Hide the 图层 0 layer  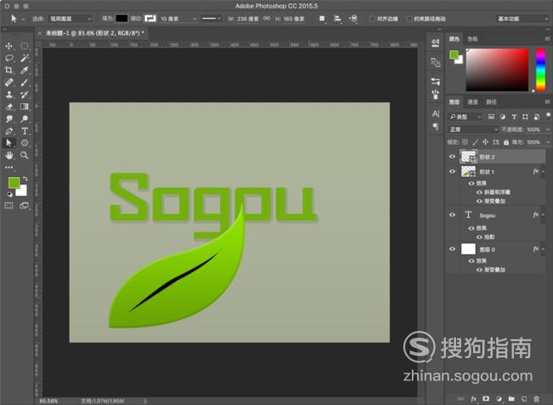452,248
